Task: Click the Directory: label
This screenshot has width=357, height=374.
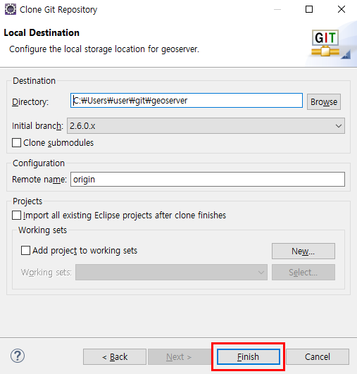Action: point(30,102)
